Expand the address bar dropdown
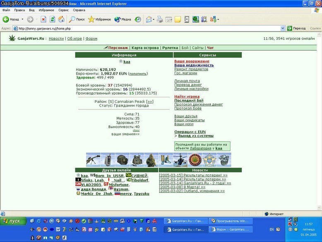 tap(283, 28)
